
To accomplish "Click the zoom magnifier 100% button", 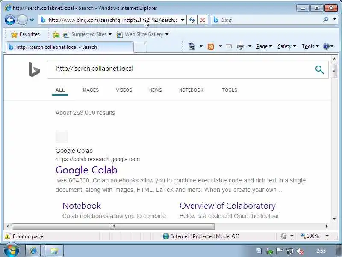I will 310,236.
